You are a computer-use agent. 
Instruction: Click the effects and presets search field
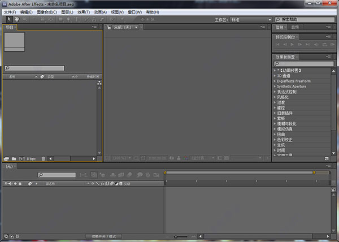304,63
